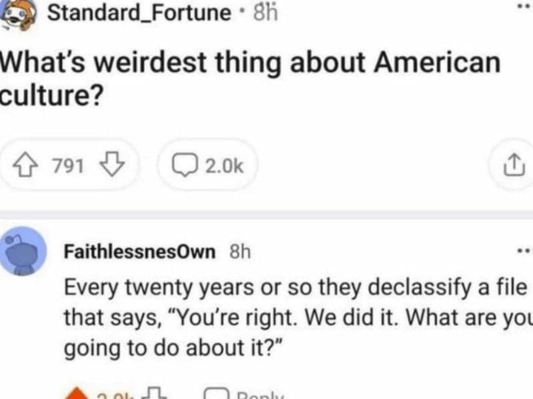Select the username FaithlessnesOwn
The image size is (533, 399).
pos(138,250)
